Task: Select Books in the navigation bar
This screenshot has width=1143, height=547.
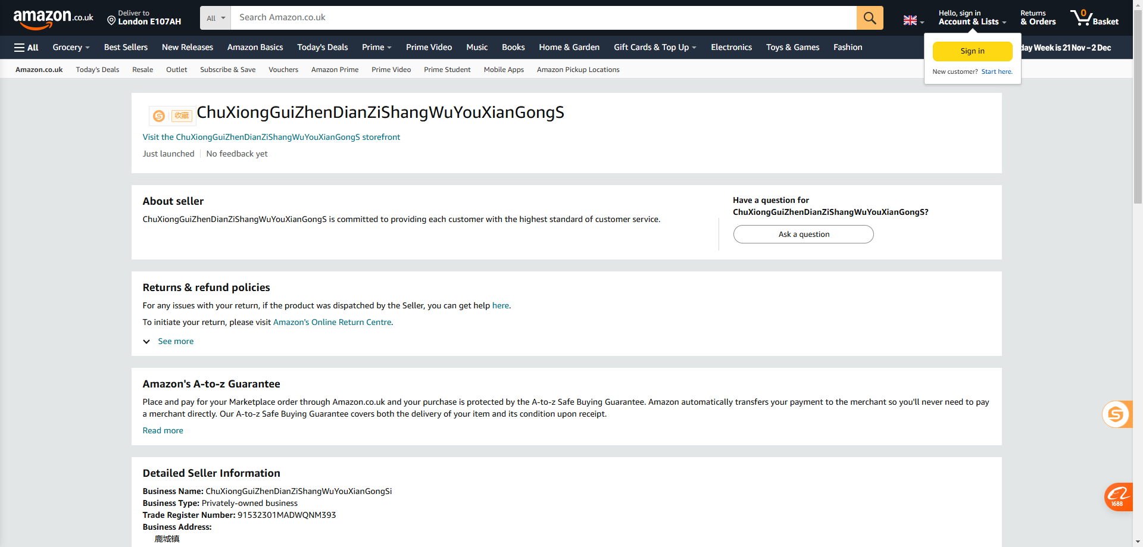Action: click(513, 48)
